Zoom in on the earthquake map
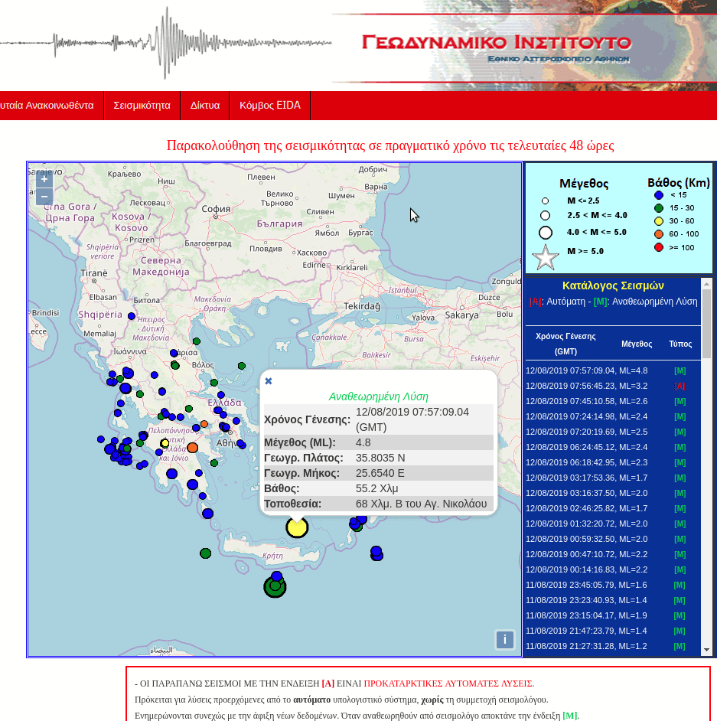This screenshot has width=717, height=721. tap(44, 180)
